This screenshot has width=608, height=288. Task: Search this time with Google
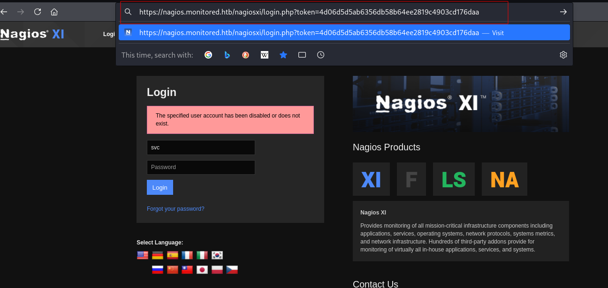[208, 55]
